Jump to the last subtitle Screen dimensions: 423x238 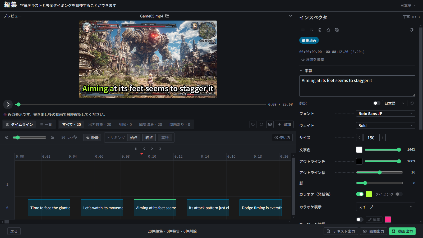click(x=160, y=149)
